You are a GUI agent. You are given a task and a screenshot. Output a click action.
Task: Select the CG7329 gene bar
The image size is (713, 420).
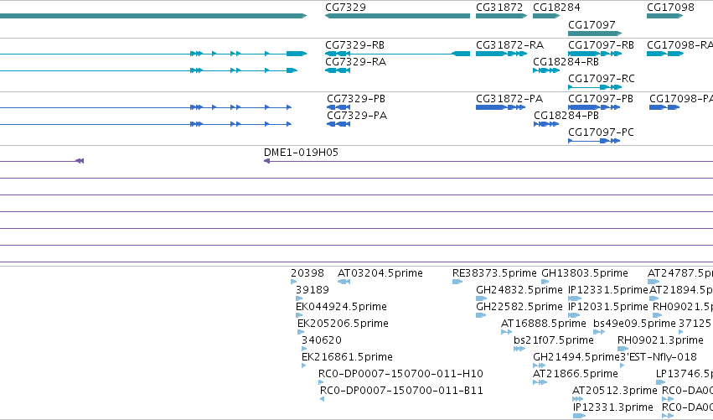coord(397,16)
